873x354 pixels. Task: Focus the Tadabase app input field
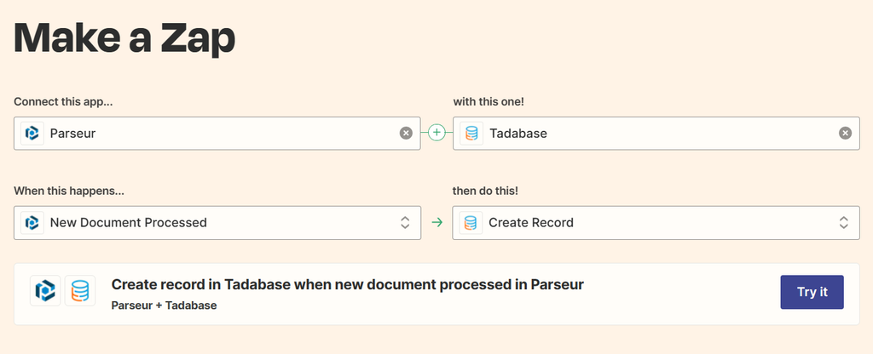tap(656, 134)
